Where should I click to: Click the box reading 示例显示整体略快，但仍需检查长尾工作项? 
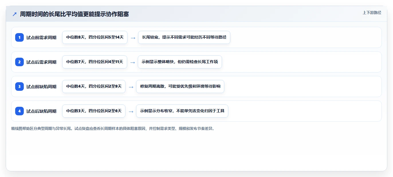point(180,62)
